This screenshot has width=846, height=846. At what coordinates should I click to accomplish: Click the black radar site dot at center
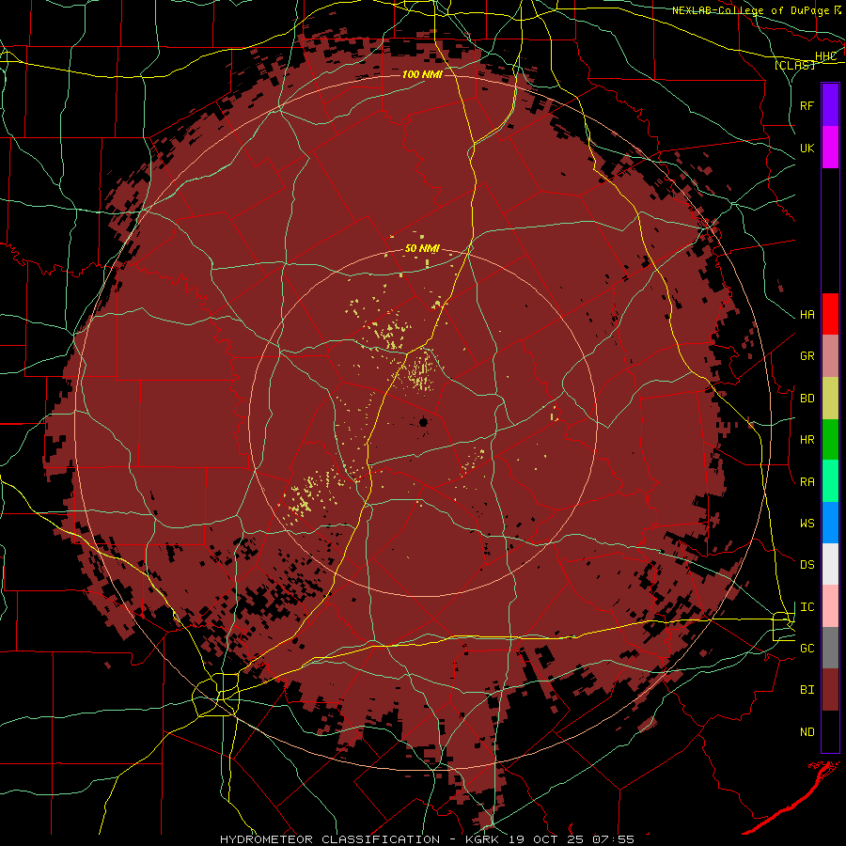[x=424, y=422]
